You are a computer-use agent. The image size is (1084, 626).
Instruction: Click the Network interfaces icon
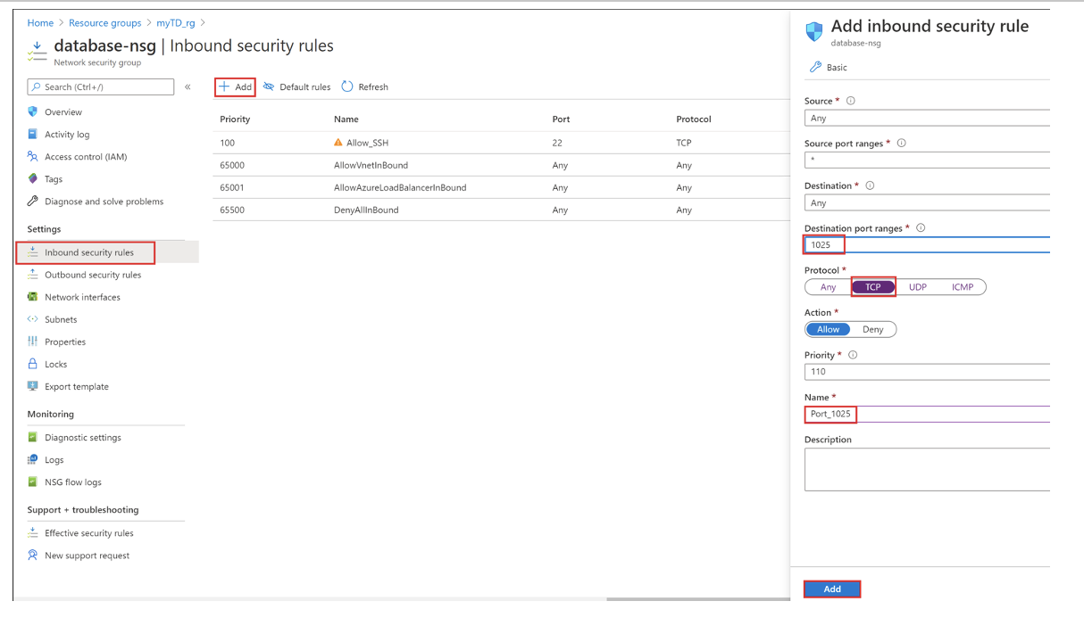(x=33, y=297)
